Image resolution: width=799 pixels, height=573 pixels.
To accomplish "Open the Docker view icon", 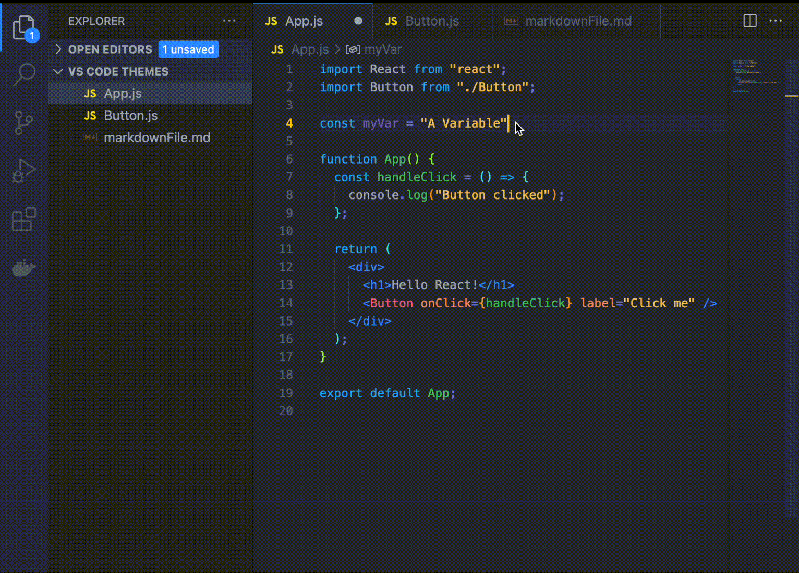I will [x=23, y=268].
